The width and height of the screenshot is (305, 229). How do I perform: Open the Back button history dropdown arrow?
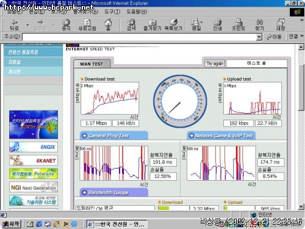27,25
